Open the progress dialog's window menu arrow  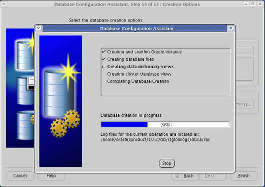click(38, 28)
